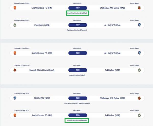Click Al Hilal crest in 05 May match
153x126 pixels.
coord(14,98)
